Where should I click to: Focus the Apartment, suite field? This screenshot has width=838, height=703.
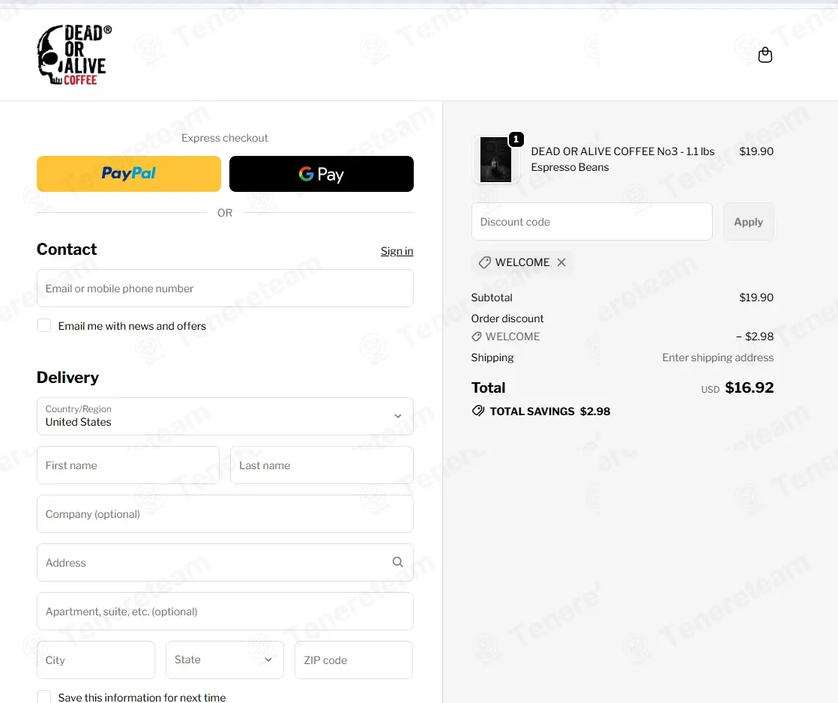point(225,611)
